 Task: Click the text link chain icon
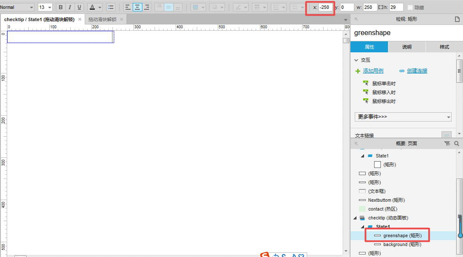[447, 135]
